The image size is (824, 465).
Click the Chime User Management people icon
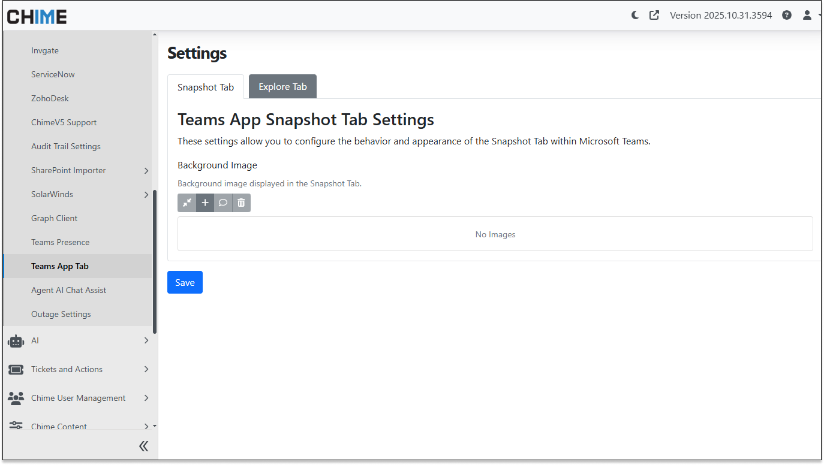16,398
